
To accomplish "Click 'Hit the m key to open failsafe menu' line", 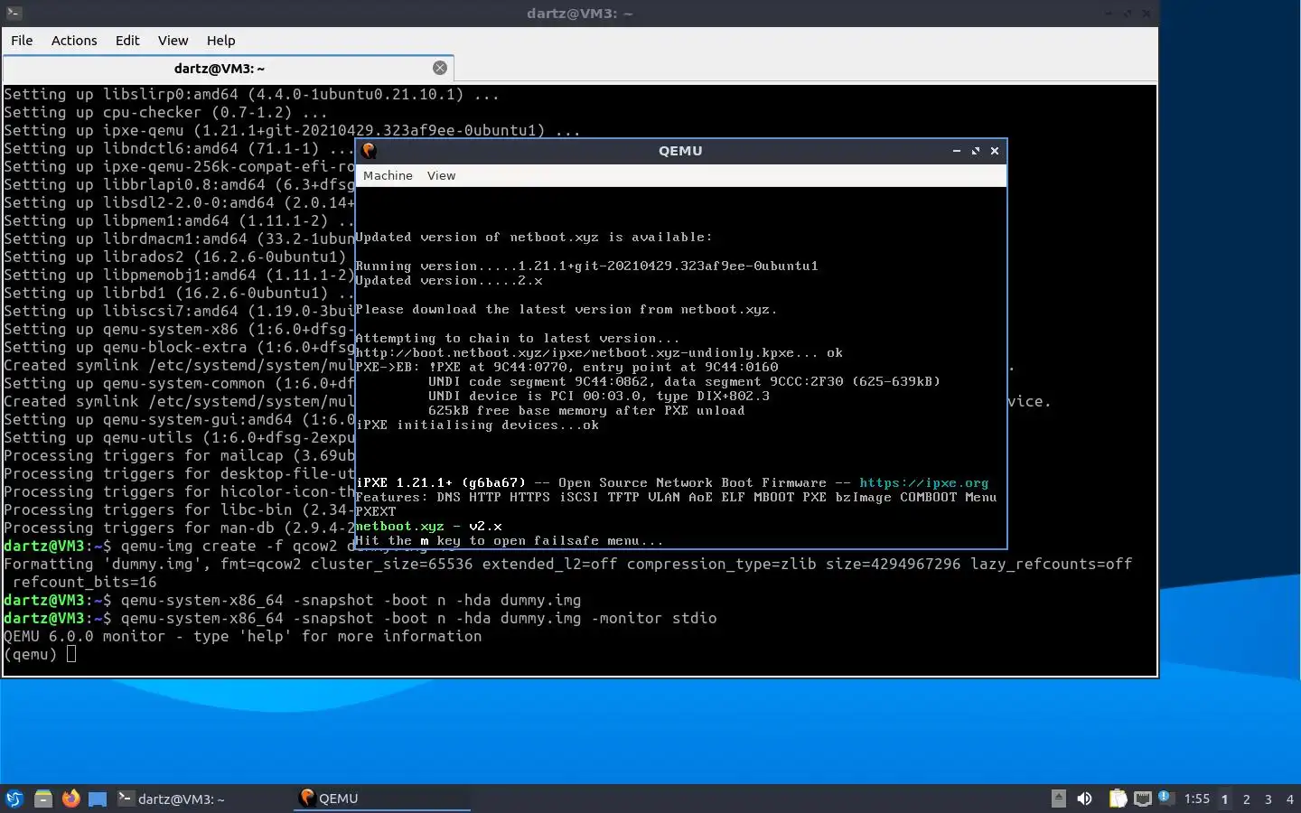I will [510, 541].
